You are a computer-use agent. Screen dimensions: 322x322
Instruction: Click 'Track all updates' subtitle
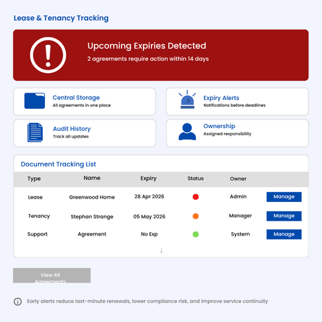70,136
